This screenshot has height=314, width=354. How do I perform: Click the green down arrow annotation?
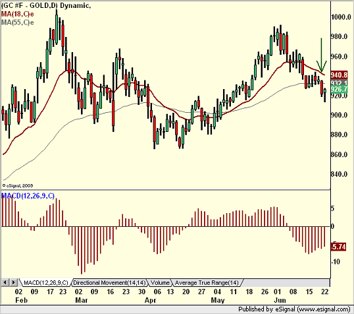(321, 55)
